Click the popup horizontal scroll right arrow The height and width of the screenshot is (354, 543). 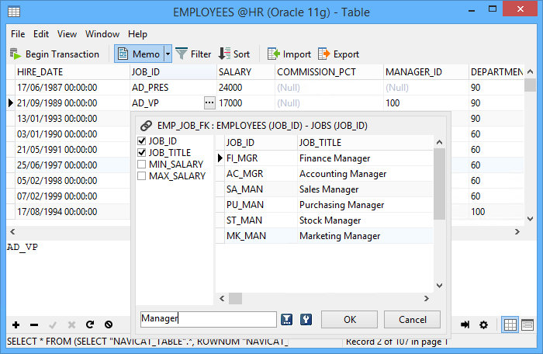[x=427, y=298]
